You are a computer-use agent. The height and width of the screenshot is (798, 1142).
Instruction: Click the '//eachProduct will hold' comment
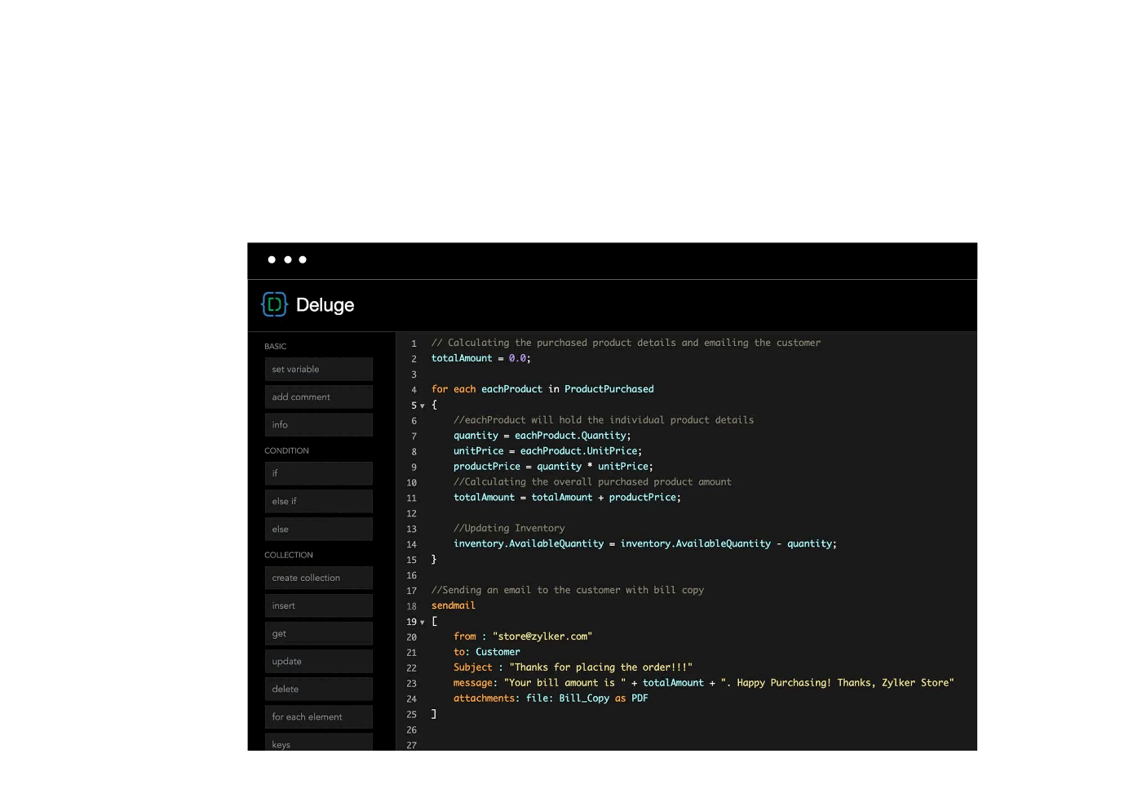604,420
